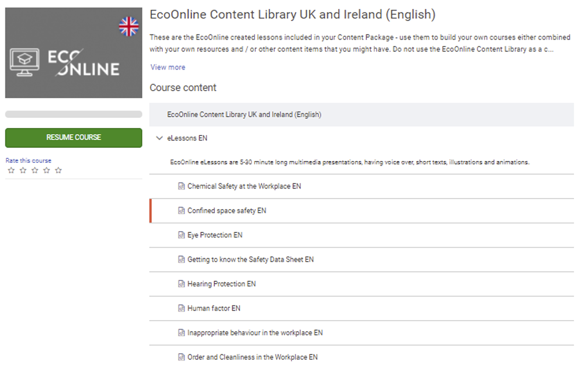Rate the course four stars
This screenshot has height=365, width=584.
coord(47,170)
